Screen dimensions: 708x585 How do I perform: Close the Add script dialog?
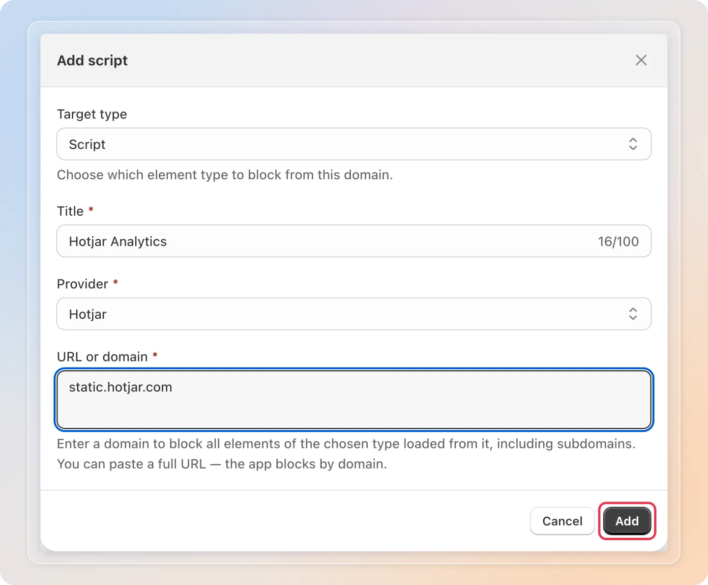(x=641, y=60)
